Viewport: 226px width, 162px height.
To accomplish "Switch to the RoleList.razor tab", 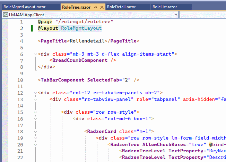I will click(165, 7).
